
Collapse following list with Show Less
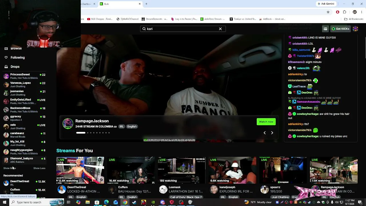pyautogui.click(x=39, y=168)
